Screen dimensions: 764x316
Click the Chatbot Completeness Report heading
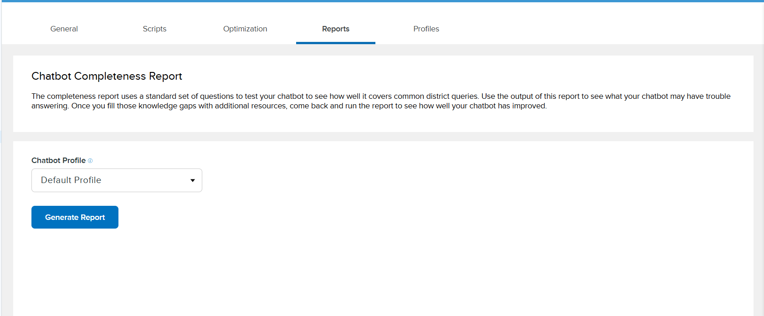click(x=107, y=76)
